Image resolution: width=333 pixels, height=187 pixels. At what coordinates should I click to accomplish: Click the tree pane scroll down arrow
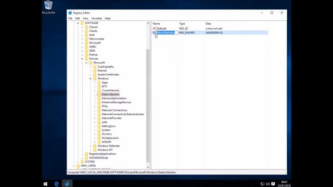point(148,167)
